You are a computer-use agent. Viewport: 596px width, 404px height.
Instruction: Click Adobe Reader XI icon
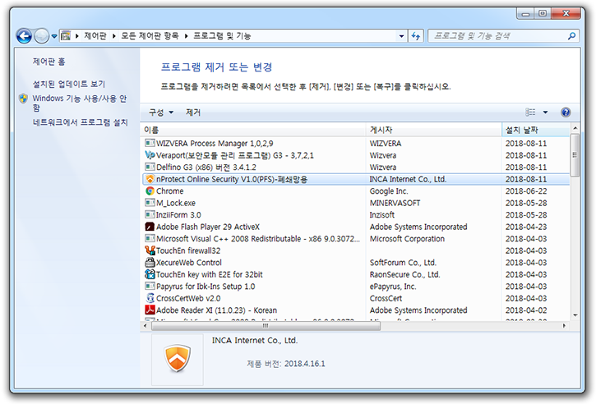pos(150,310)
